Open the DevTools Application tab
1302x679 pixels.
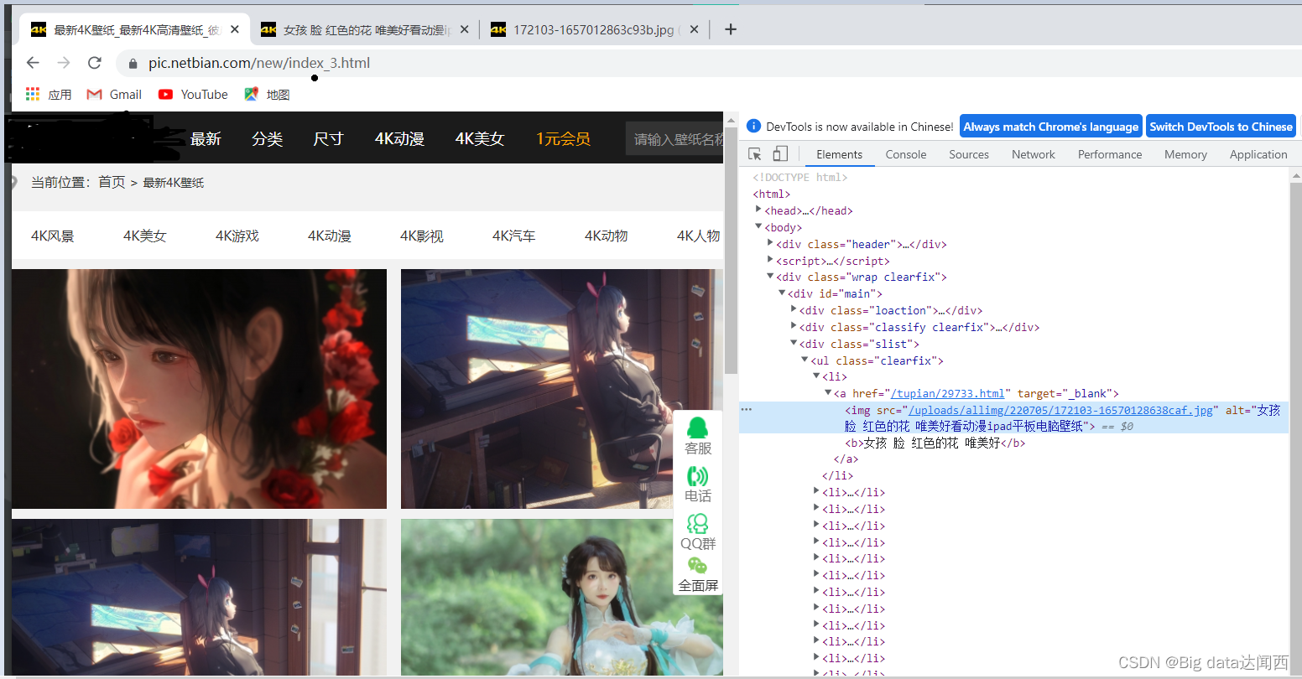[x=1258, y=154]
